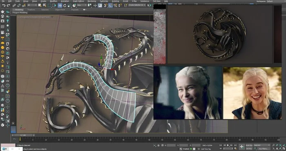
Task: Click the large plus Set Keys button
Action: pyautogui.click(x=241, y=147)
